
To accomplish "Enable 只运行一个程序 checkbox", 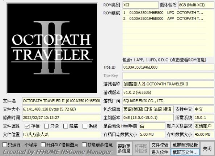I will click(5, 145).
